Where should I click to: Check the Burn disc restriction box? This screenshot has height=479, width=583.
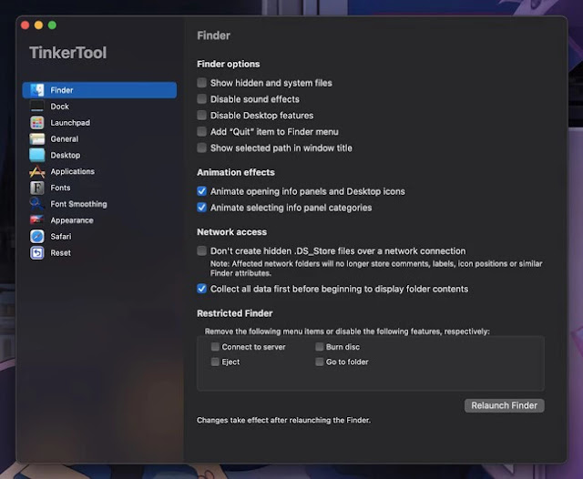[319, 347]
